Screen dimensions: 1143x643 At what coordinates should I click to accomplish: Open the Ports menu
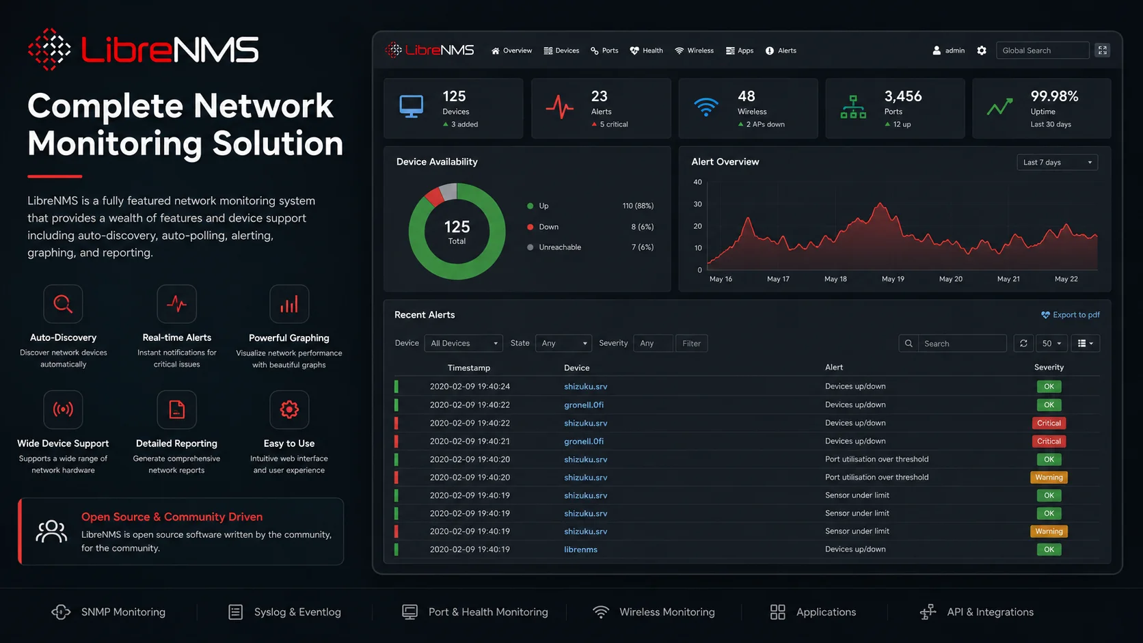(x=604, y=51)
